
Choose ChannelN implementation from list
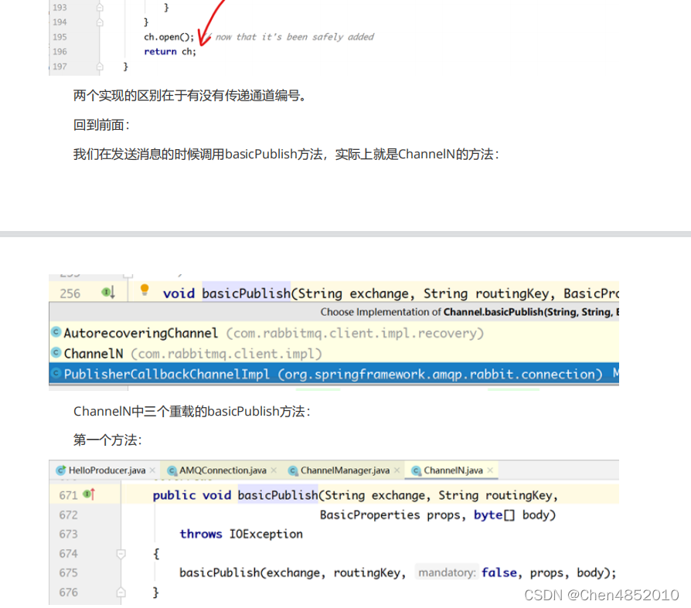point(334,353)
